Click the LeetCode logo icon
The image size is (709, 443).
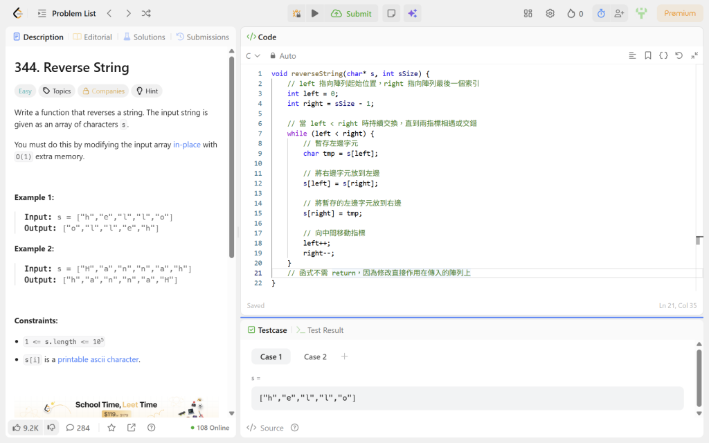coord(17,14)
